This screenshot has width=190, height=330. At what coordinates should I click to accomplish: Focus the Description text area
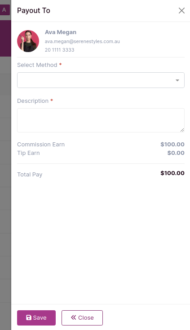(101, 120)
